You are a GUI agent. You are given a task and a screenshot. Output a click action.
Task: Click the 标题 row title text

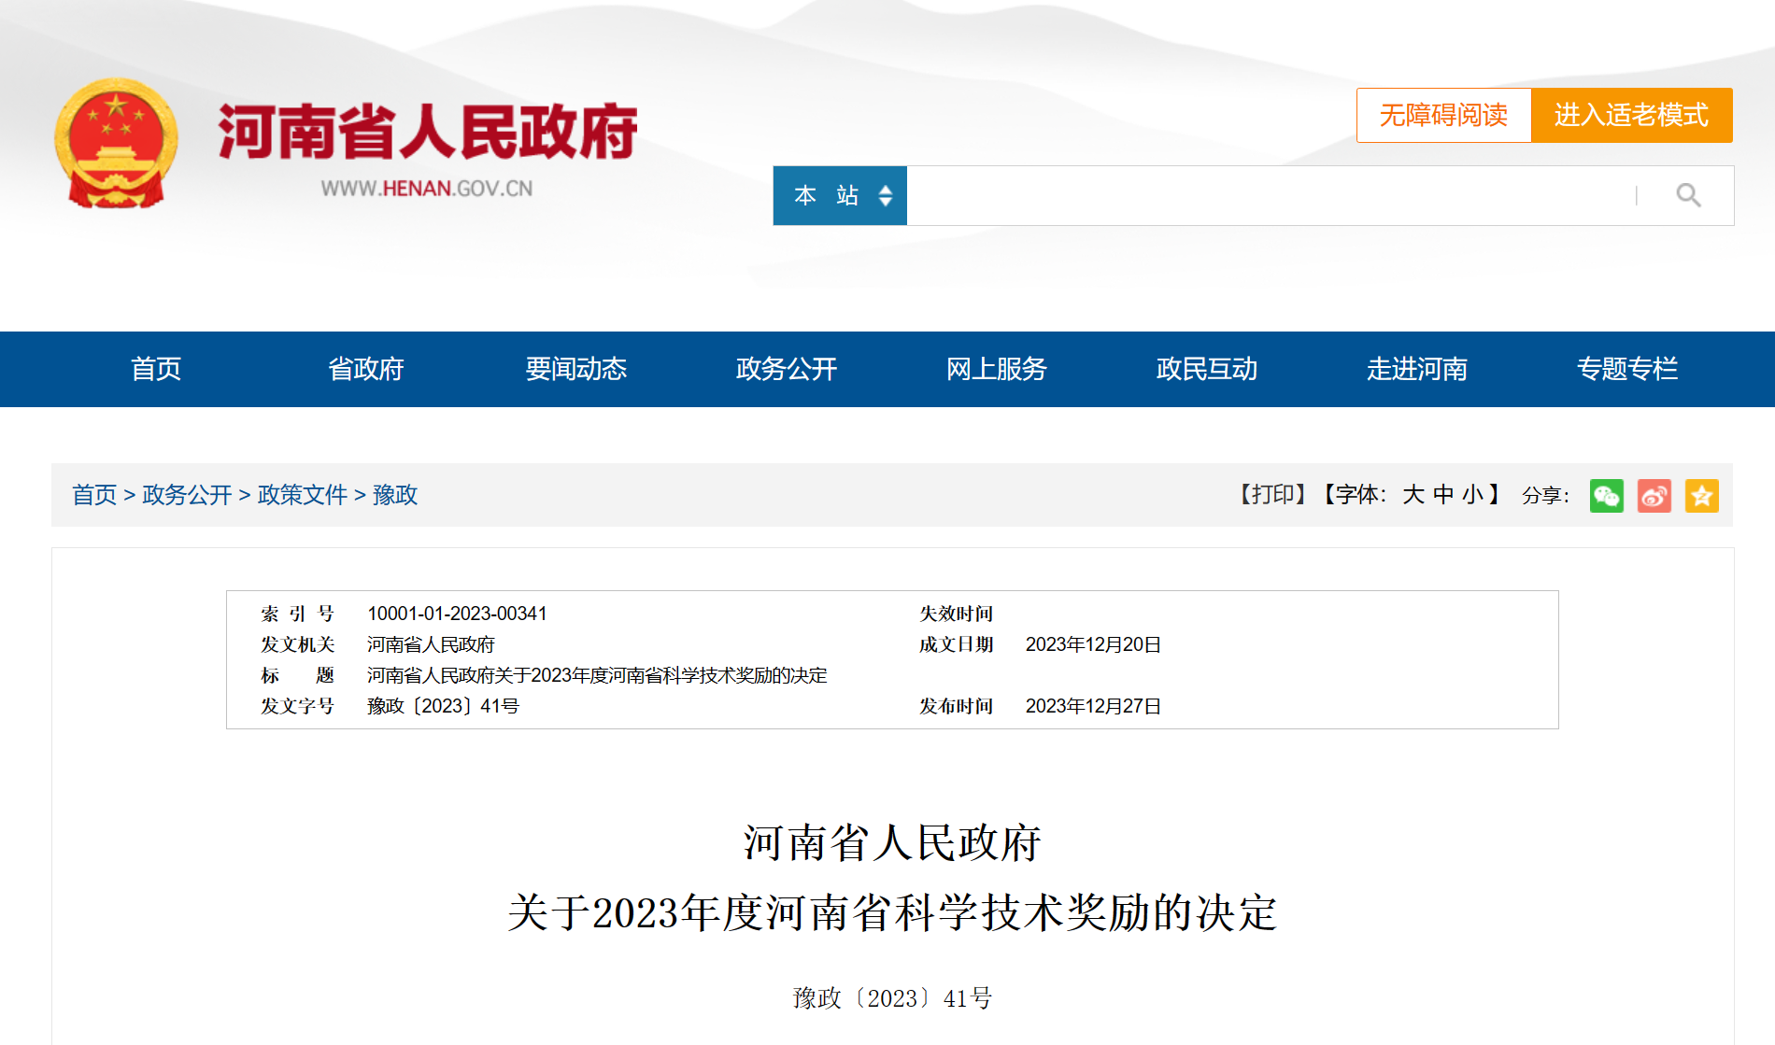[x=597, y=675]
